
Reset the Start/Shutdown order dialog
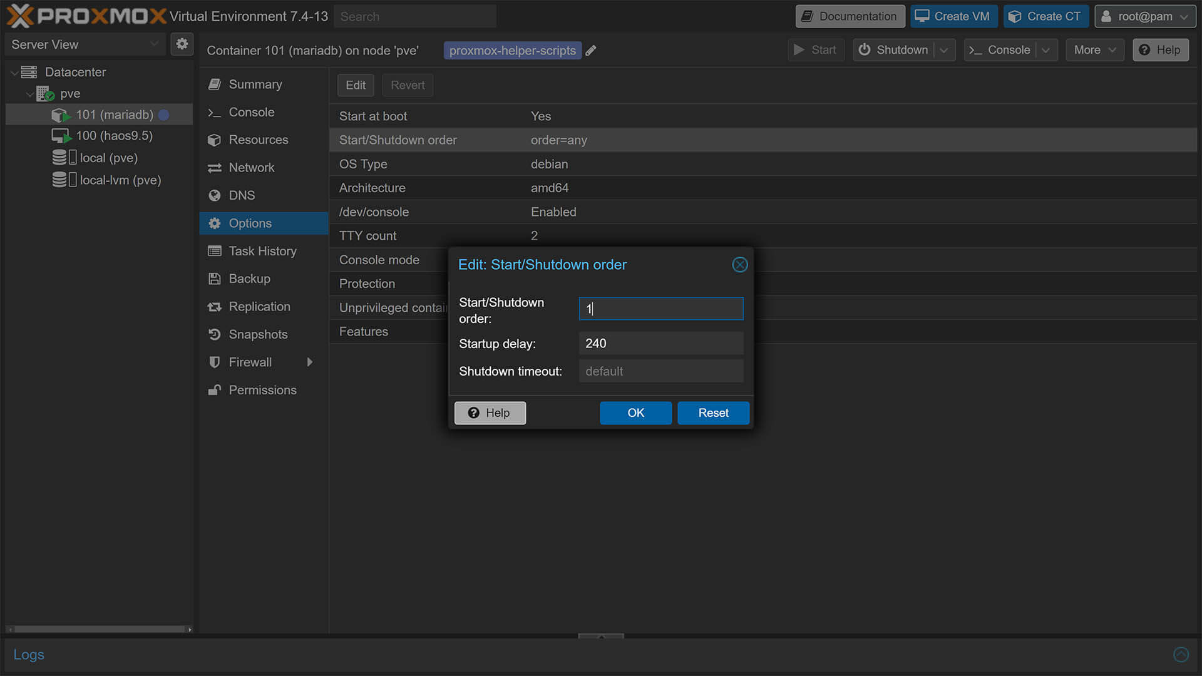point(713,412)
